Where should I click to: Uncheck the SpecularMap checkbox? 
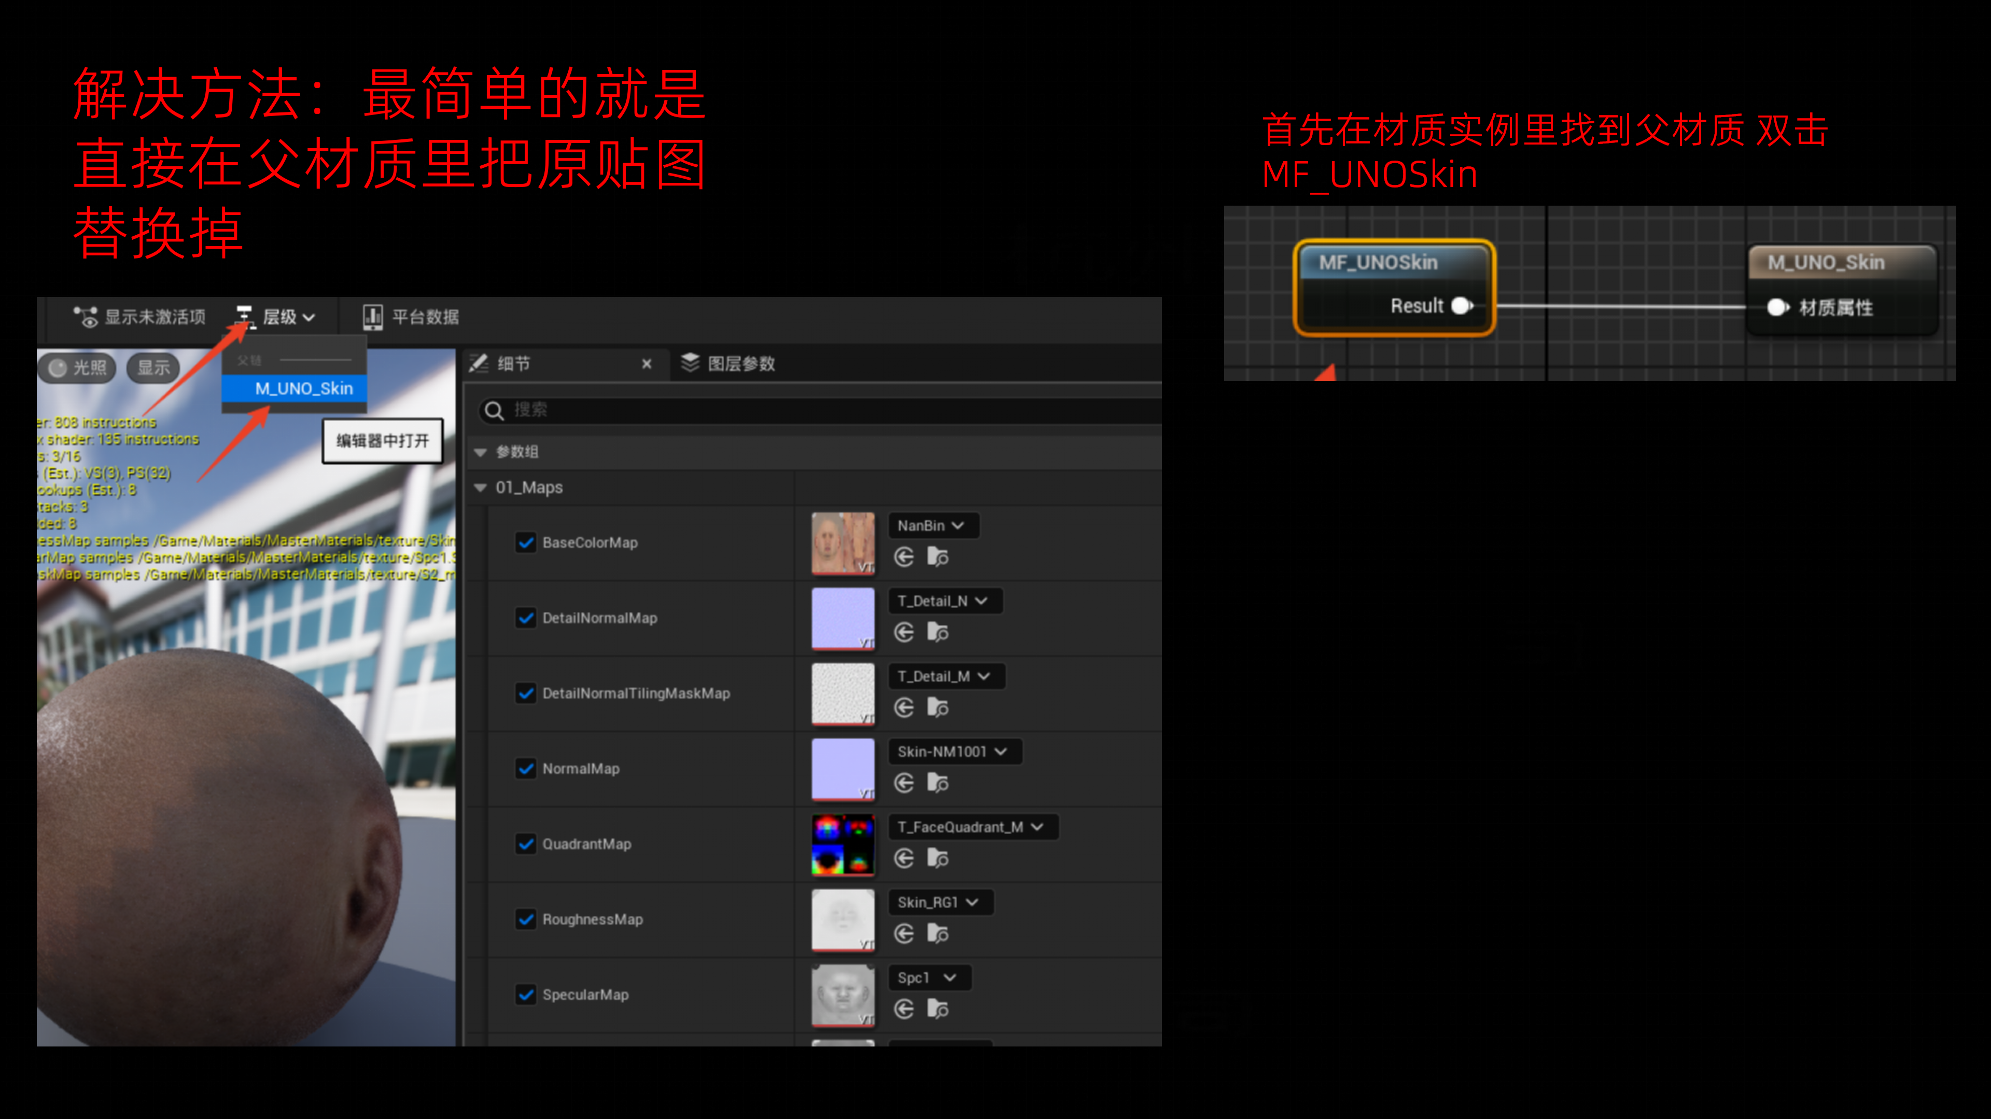[526, 994]
